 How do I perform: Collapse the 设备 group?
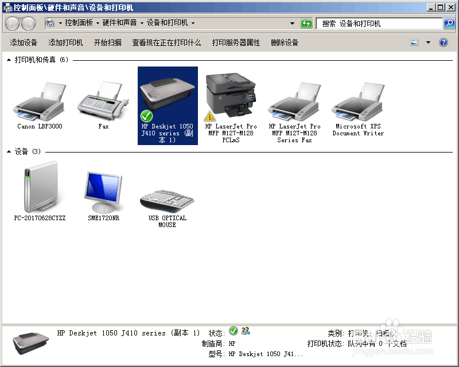(9, 151)
